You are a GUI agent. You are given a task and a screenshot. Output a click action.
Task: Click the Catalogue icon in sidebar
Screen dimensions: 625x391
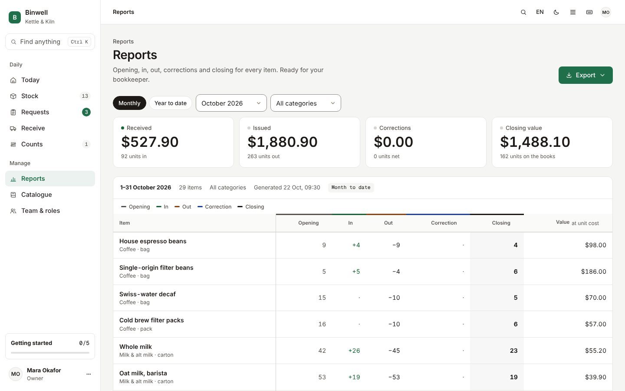click(13, 195)
